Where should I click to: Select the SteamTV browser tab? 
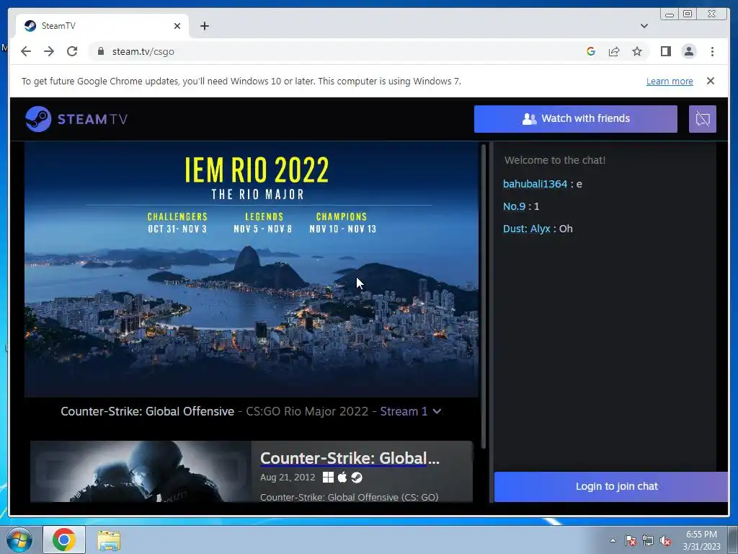[x=102, y=26]
